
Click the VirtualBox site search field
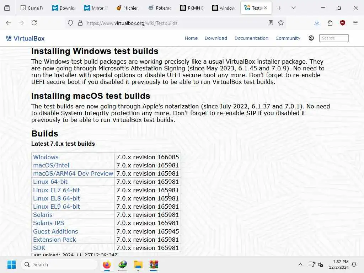tap(334, 38)
